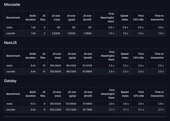This screenshot has height=121, width=170.
Task: Click JS files value 6 in Gatsby counter row
Action: click(x=44, y=109)
